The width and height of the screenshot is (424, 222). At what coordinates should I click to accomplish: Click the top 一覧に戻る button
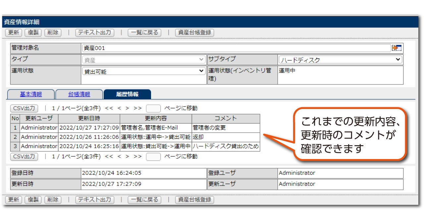point(144,32)
